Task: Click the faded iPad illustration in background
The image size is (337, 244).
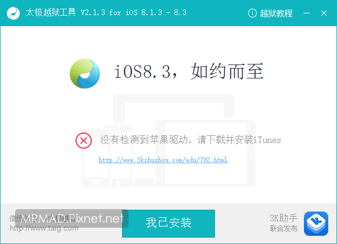Action: (x=206, y=153)
